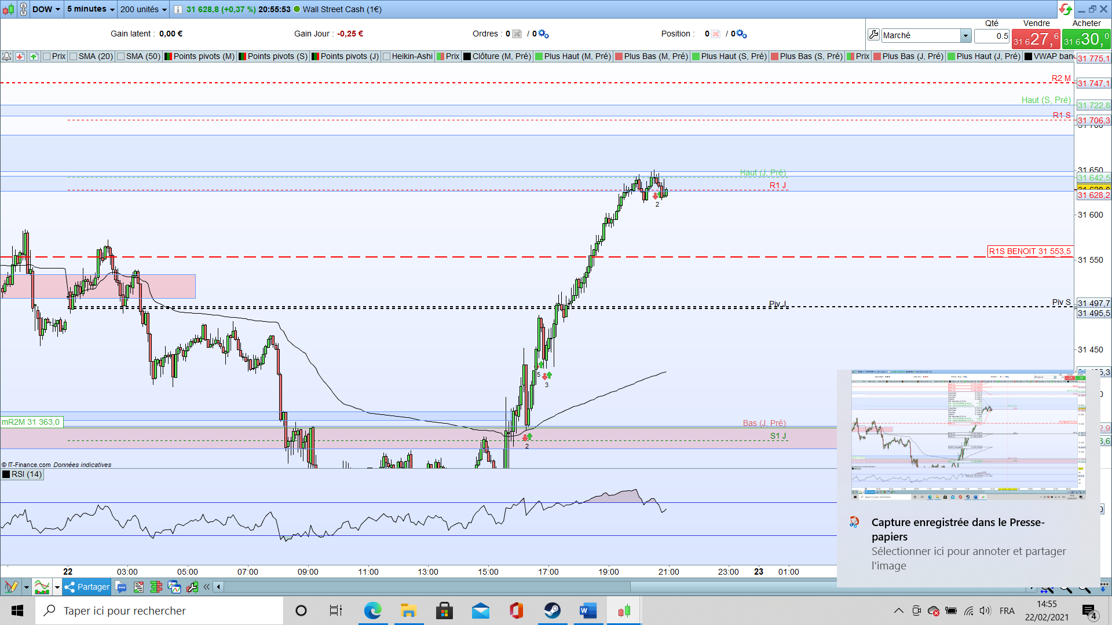The image size is (1112, 625).
Task: Click the green up-arrow buy icon
Action: click(34, 56)
